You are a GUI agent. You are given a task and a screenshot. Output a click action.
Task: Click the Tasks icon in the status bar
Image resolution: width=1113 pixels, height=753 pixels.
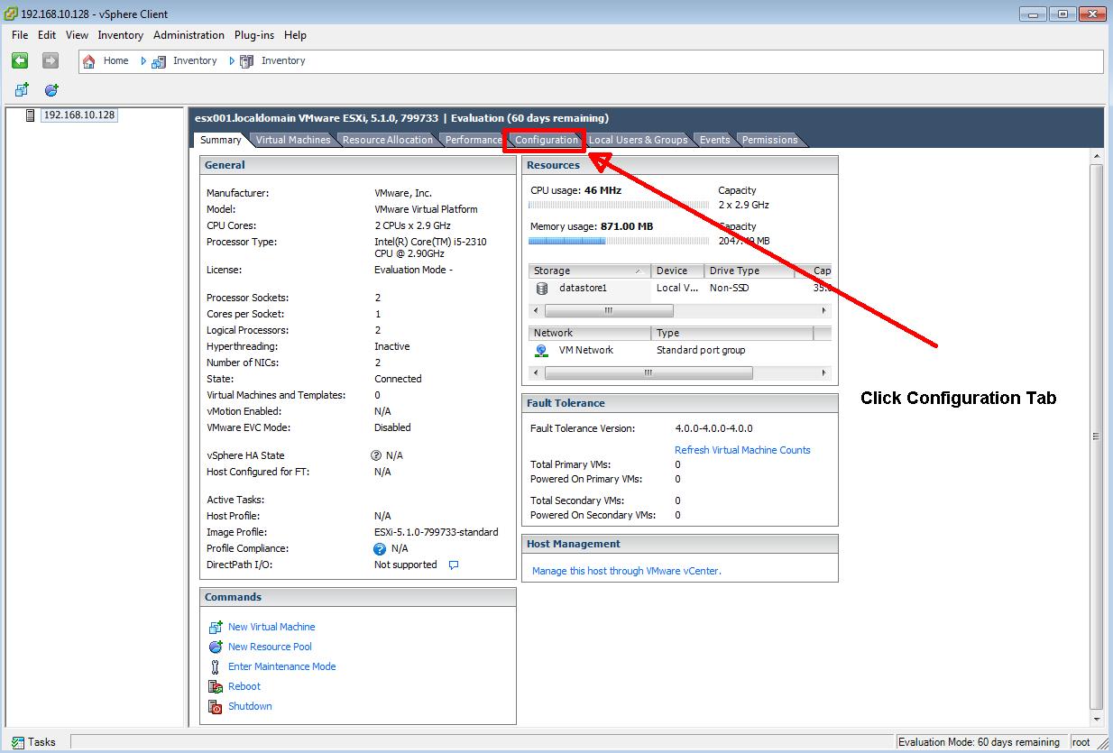pos(21,741)
